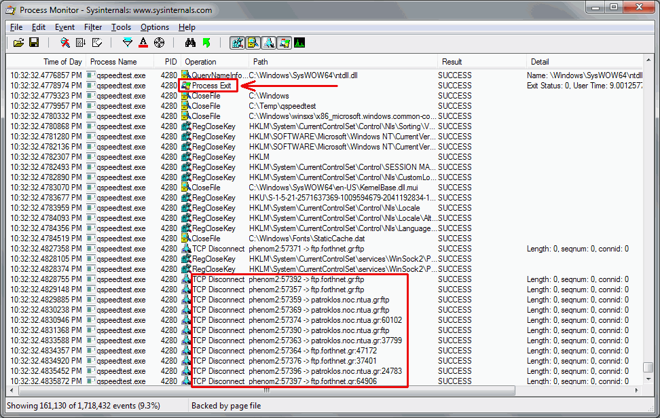Click the Time of Day column header
Screen dimensions: 660x418
click(46, 62)
